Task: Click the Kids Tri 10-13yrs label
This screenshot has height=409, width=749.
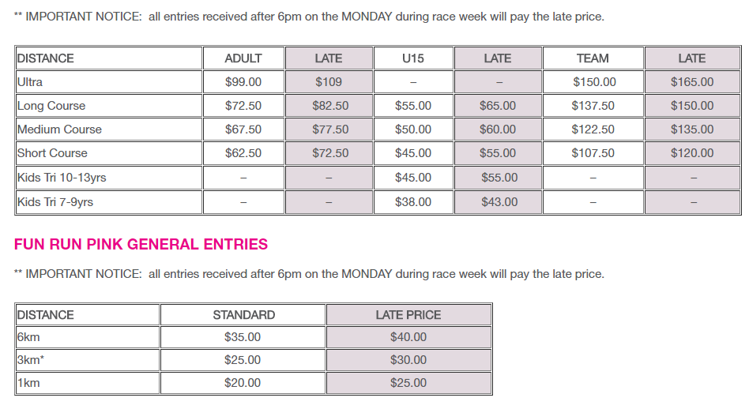Action: point(62,178)
